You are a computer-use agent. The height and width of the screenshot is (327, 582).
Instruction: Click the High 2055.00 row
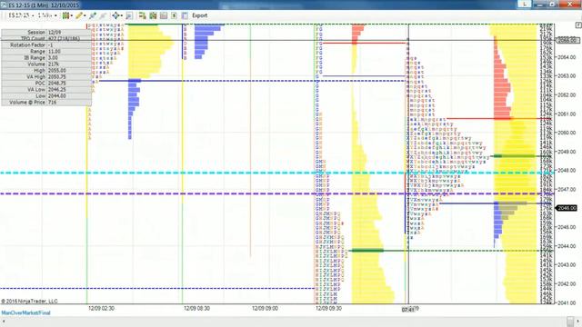click(x=46, y=70)
